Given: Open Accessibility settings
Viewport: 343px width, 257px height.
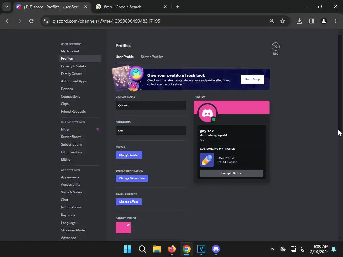Looking at the screenshot, I should point(80,184).
